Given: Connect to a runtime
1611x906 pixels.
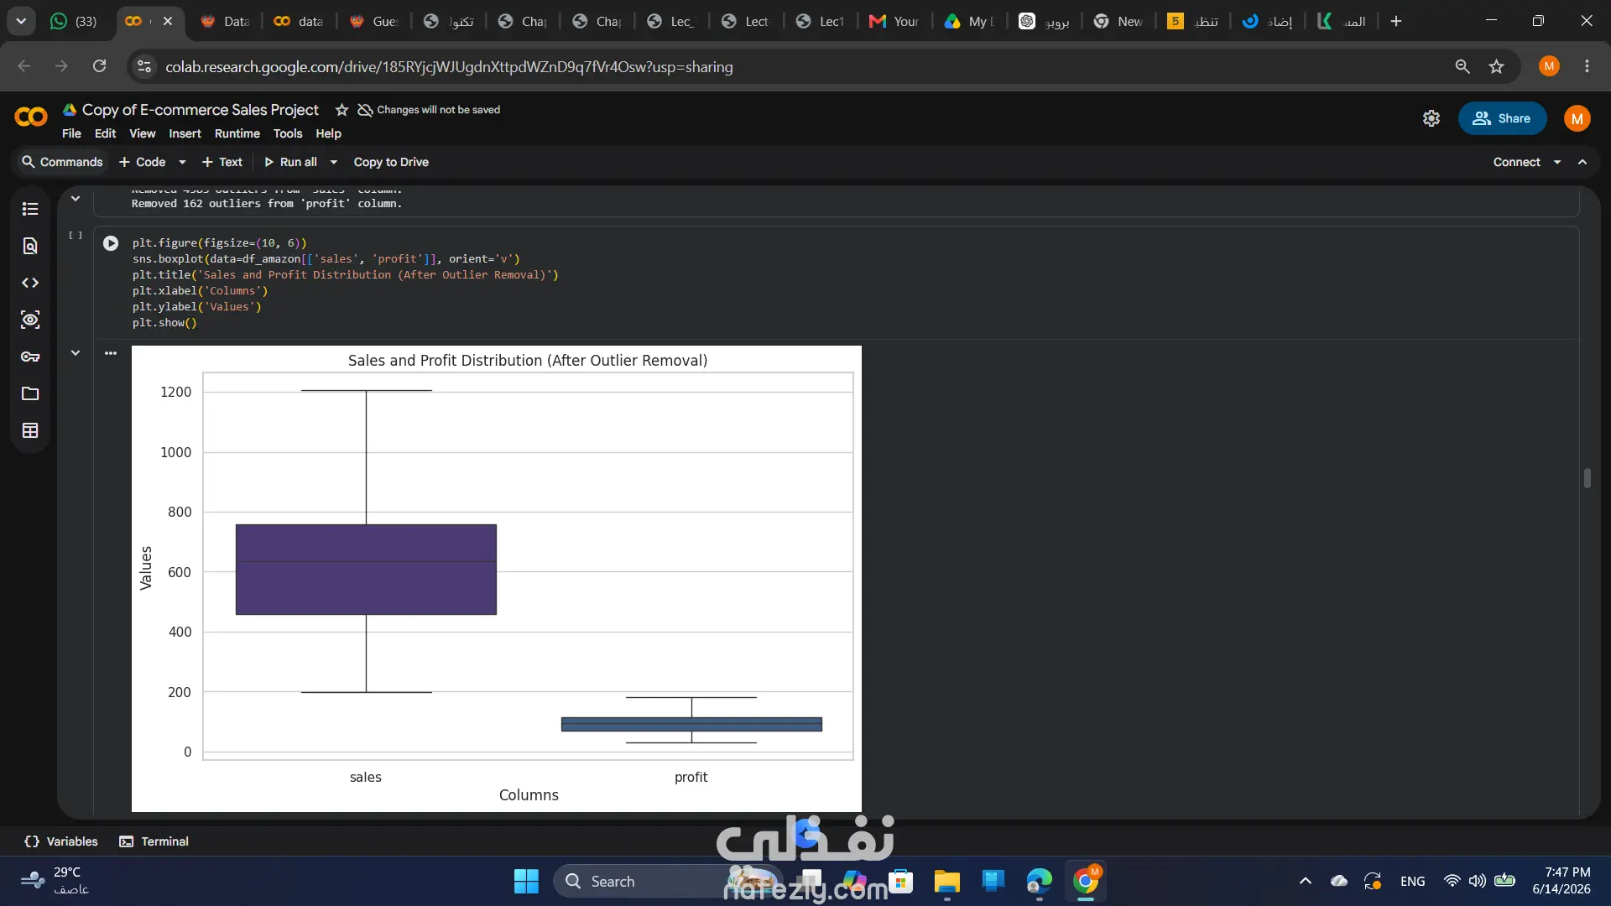Looking at the screenshot, I should (1516, 162).
